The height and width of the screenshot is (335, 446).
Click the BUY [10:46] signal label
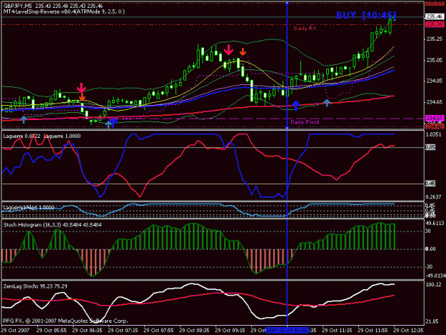point(366,16)
